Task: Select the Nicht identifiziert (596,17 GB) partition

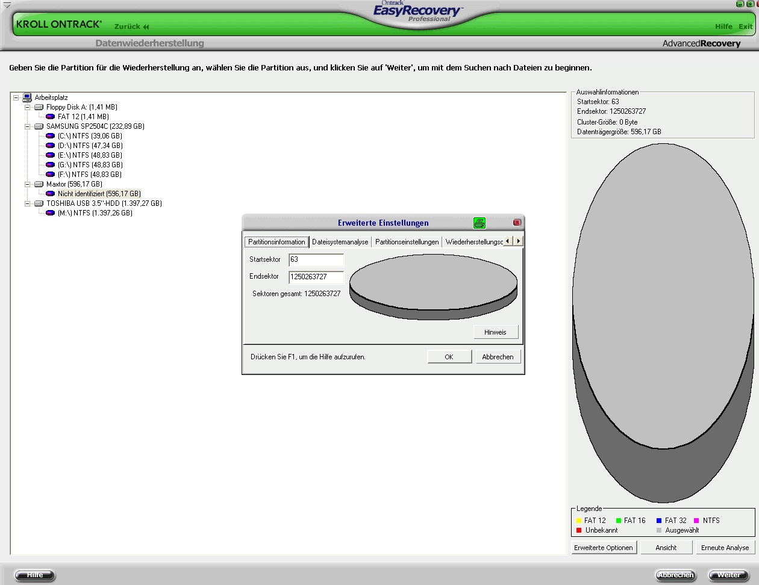Action: [99, 194]
